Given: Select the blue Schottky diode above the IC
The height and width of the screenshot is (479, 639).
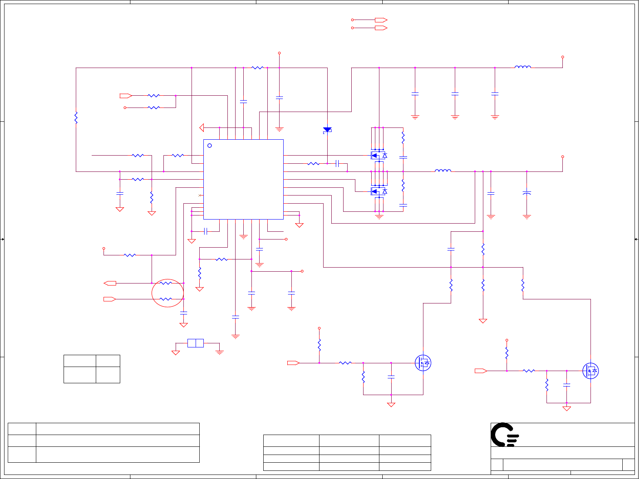Looking at the screenshot, I should tap(327, 130).
